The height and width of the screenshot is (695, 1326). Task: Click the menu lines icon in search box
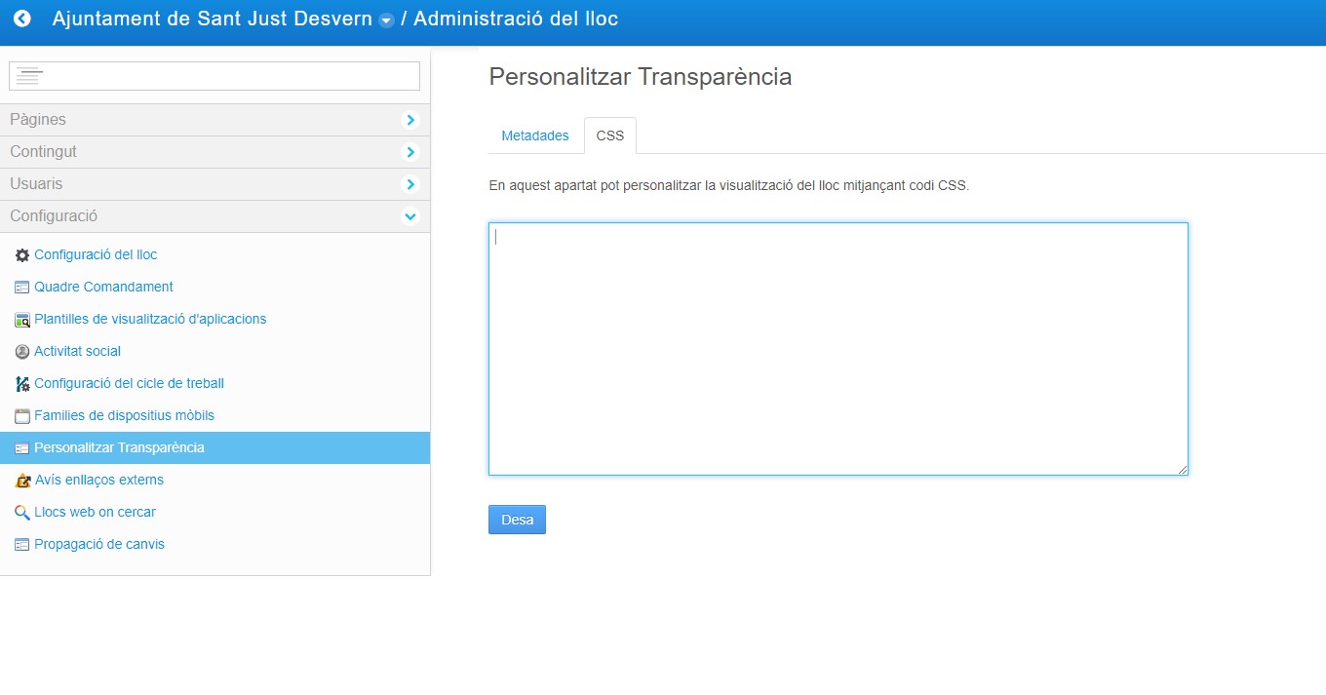29,76
